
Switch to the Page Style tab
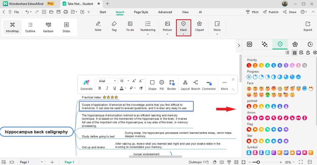pyautogui.click(x=141, y=12)
